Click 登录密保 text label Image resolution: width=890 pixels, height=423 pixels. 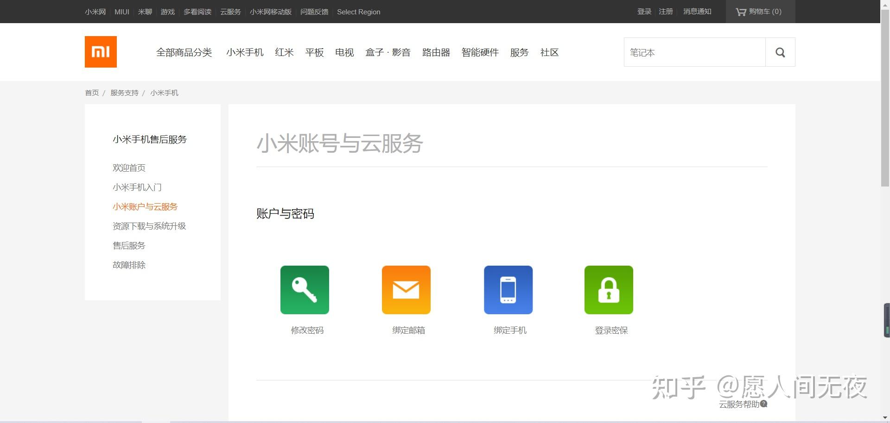[x=611, y=330]
